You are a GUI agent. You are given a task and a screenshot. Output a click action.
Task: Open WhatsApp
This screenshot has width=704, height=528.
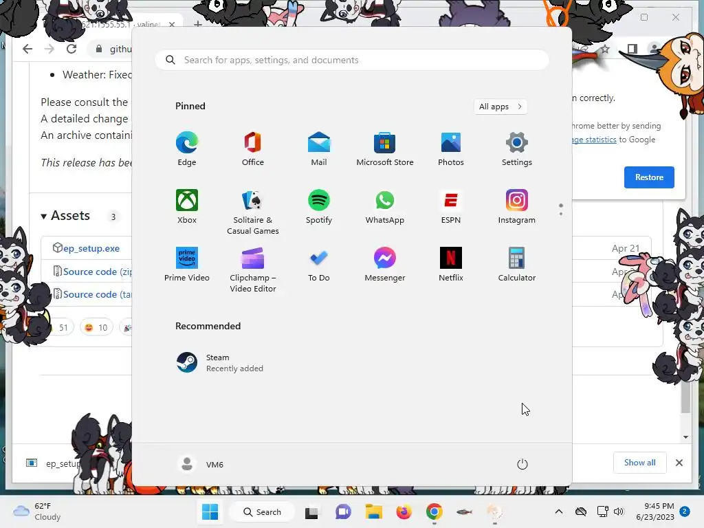pos(385,207)
